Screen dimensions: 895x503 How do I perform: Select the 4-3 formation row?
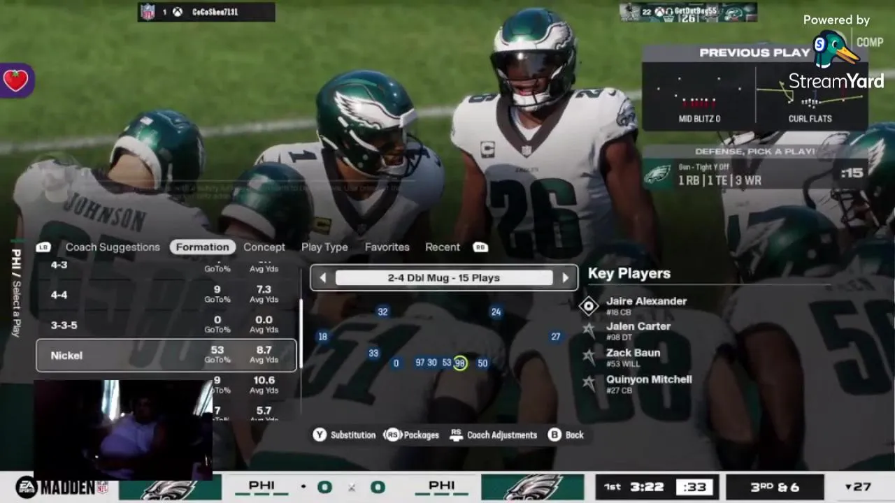pos(166,266)
